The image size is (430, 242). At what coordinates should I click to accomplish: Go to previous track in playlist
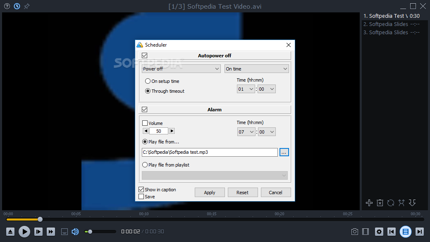pyautogui.click(x=392, y=232)
